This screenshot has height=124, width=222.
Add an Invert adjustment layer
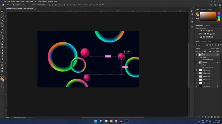[x=201, y=37]
